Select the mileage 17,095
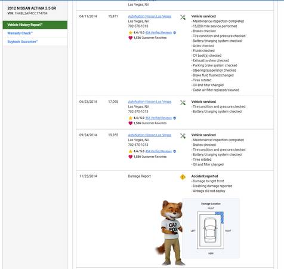Viewport: 284px width, 269px height. tap(113, 102)
